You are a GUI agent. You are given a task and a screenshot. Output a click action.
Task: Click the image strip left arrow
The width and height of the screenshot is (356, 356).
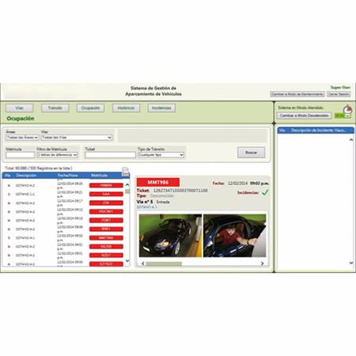tap(143, 263)
